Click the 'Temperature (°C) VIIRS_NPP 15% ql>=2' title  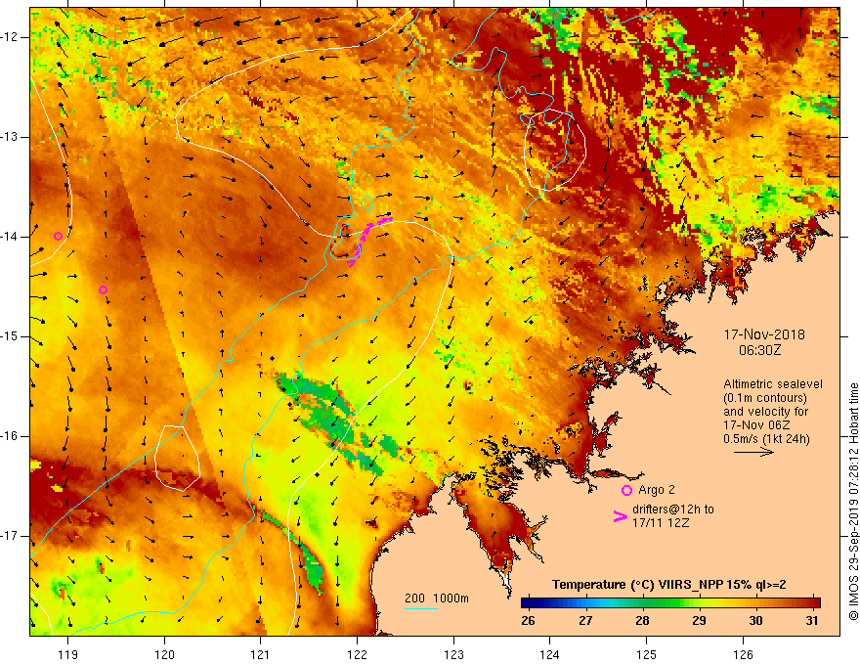pos(668,585)
